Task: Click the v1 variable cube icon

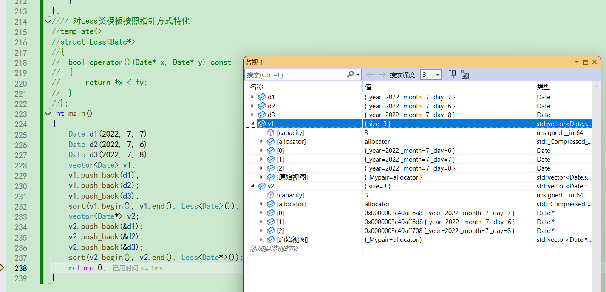Action: coord(262,124)
